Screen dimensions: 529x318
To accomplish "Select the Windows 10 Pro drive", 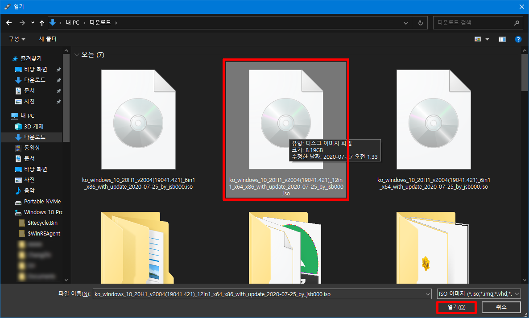I will click(43, 212).
